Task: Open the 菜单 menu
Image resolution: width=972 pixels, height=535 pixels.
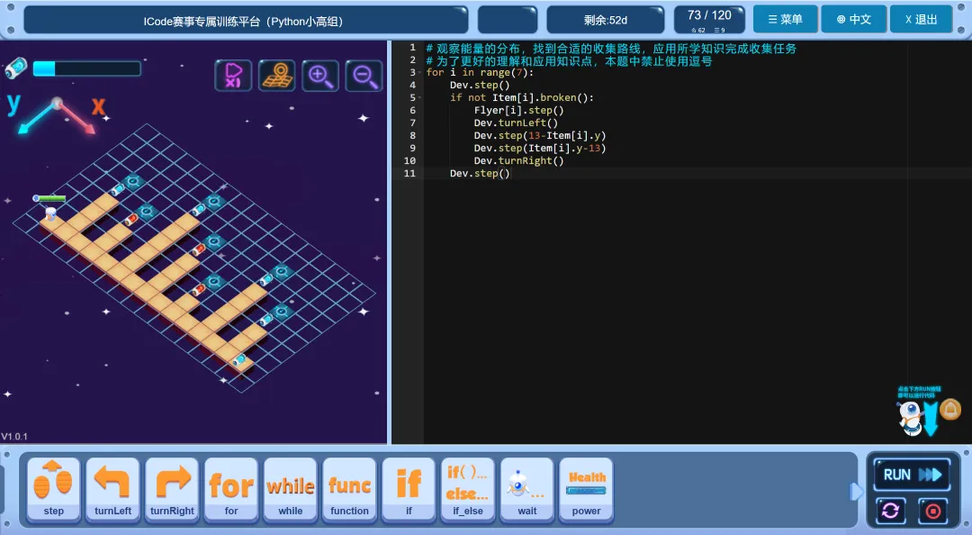Action: [x=786, y=19]
